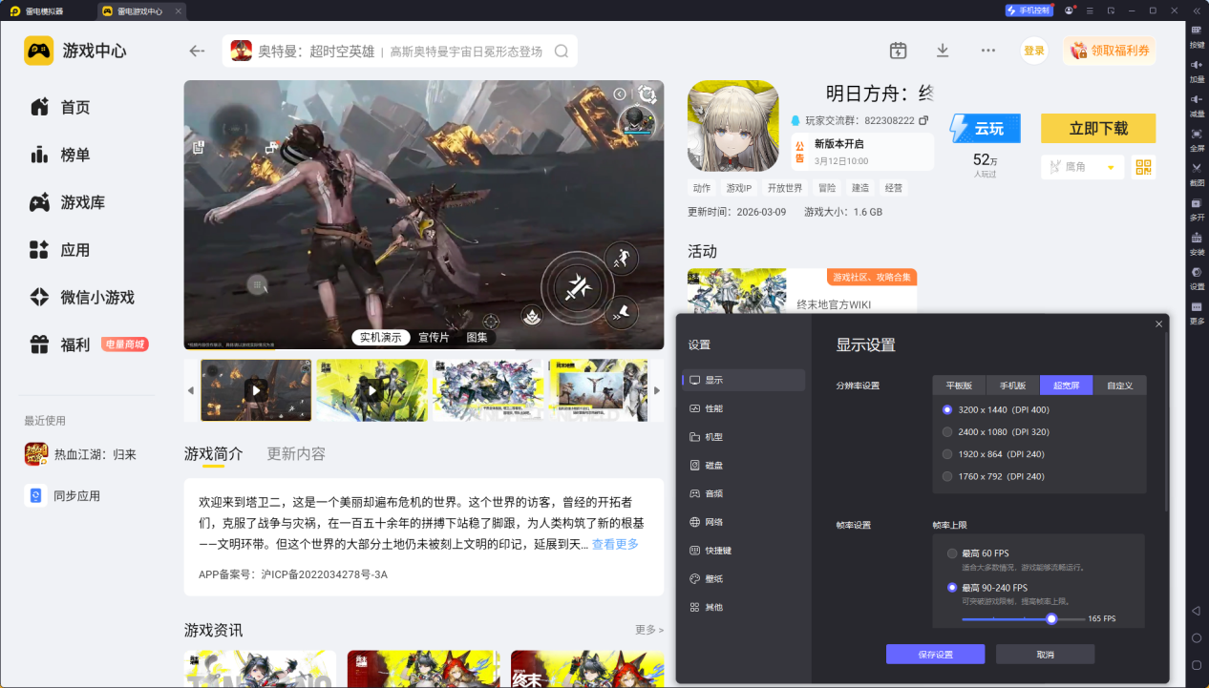This screenshot has height=688, width=1209.
Task: Enter 全屏 fullscreen mode from the sidebar
Action: (1197, 138)
